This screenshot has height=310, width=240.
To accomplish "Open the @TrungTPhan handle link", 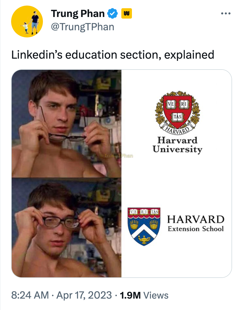I will pos(82,27).
